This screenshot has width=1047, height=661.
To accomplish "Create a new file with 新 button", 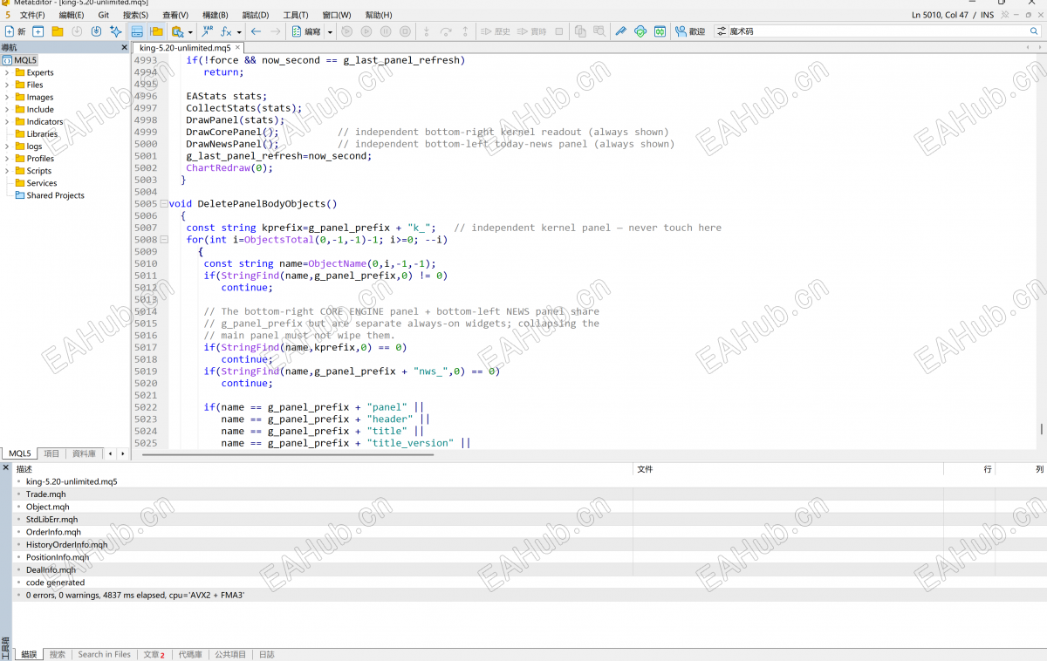I will click(x=15, y=31).
